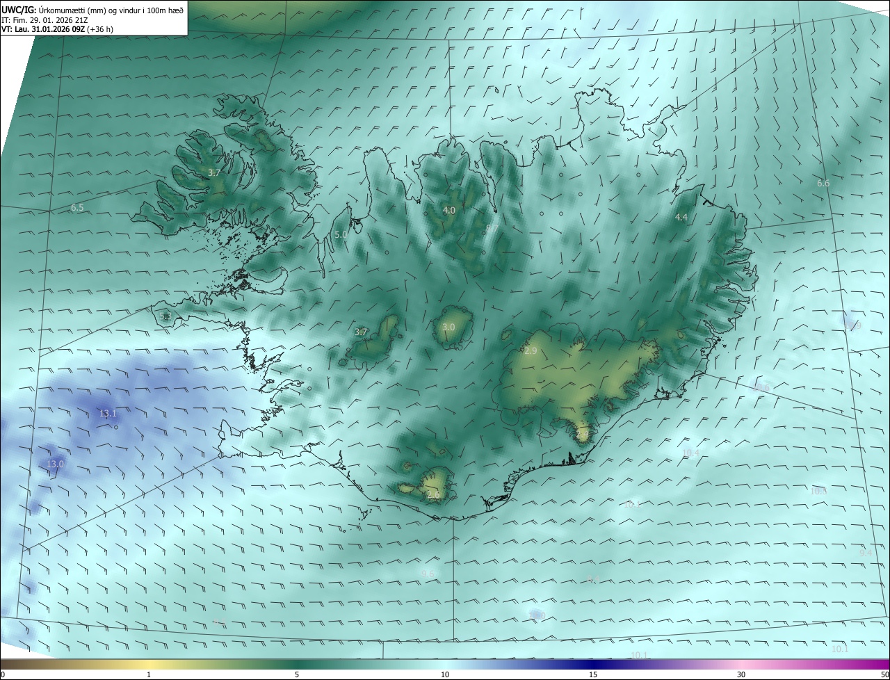
Task: Click the valid time line "VT: Lau. 31.01.2026 09Z (+36 h)"
Action: tap(57, 30)
